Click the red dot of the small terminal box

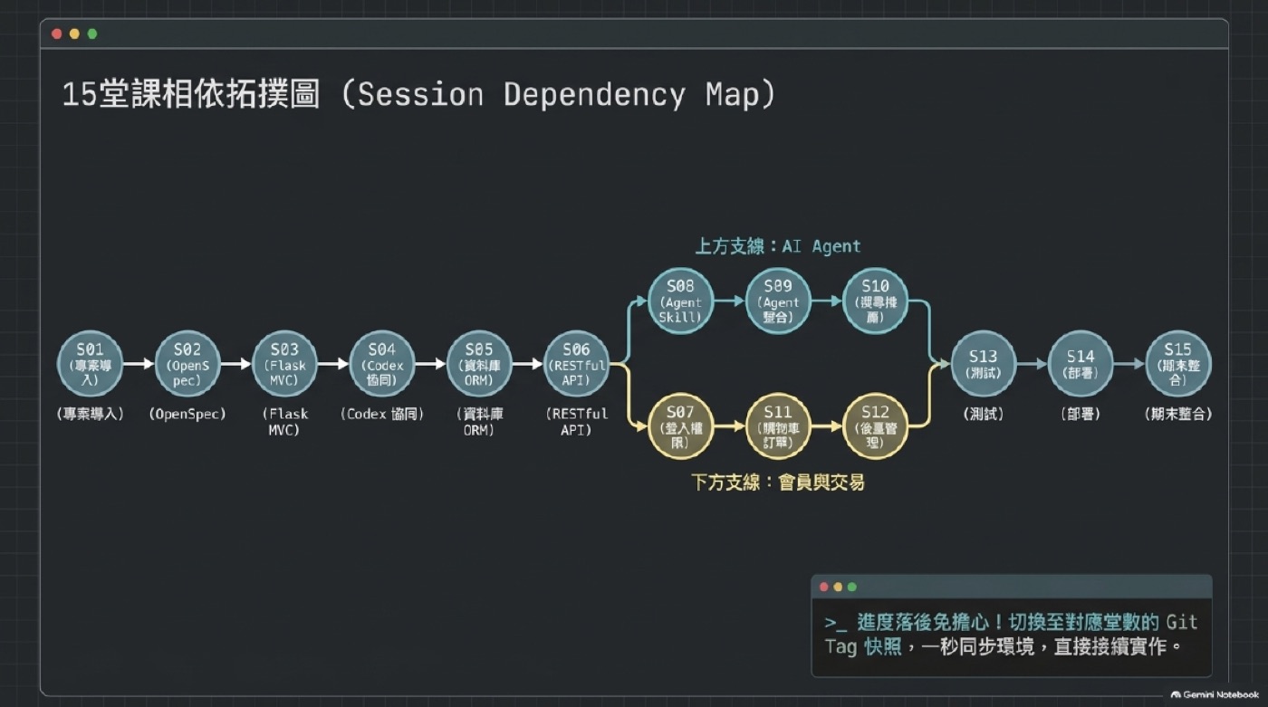tap(824, 587)
